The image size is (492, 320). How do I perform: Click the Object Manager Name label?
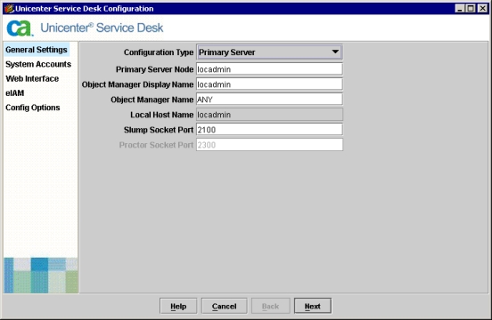[x=152, y=100]
